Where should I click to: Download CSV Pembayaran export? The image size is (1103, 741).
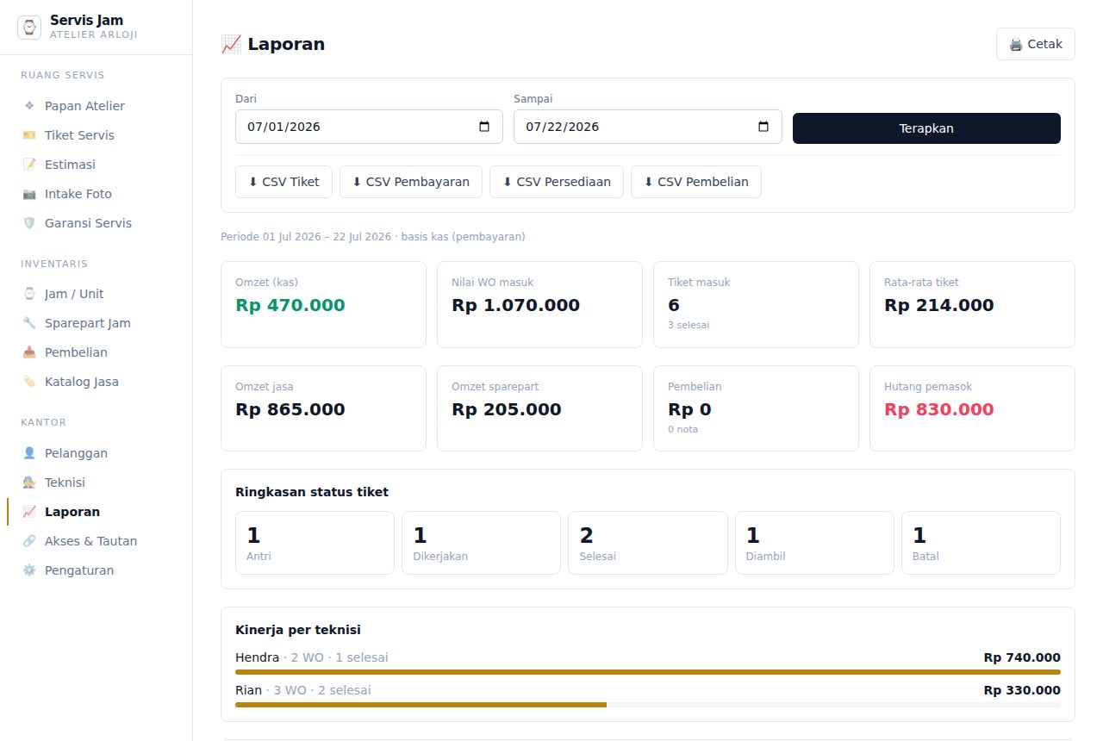click(x=411, y=182)
